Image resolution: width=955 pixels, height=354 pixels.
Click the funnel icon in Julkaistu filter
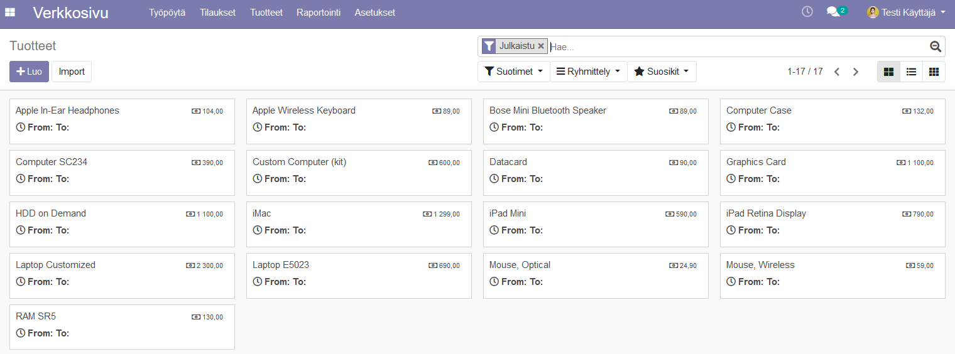coord(489,46)
